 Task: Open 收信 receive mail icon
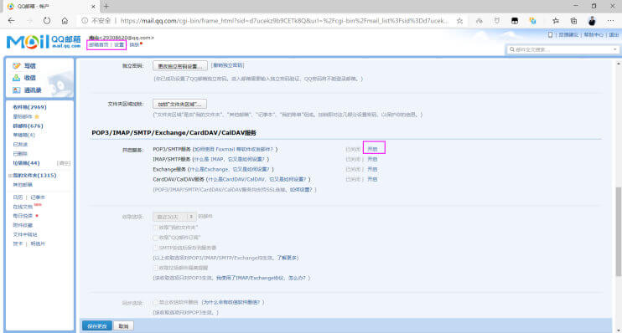(16, 78)
